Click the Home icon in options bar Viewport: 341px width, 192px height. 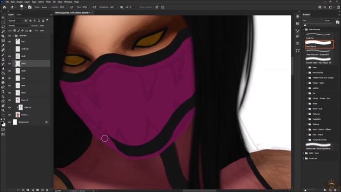[x=4, y=7]
